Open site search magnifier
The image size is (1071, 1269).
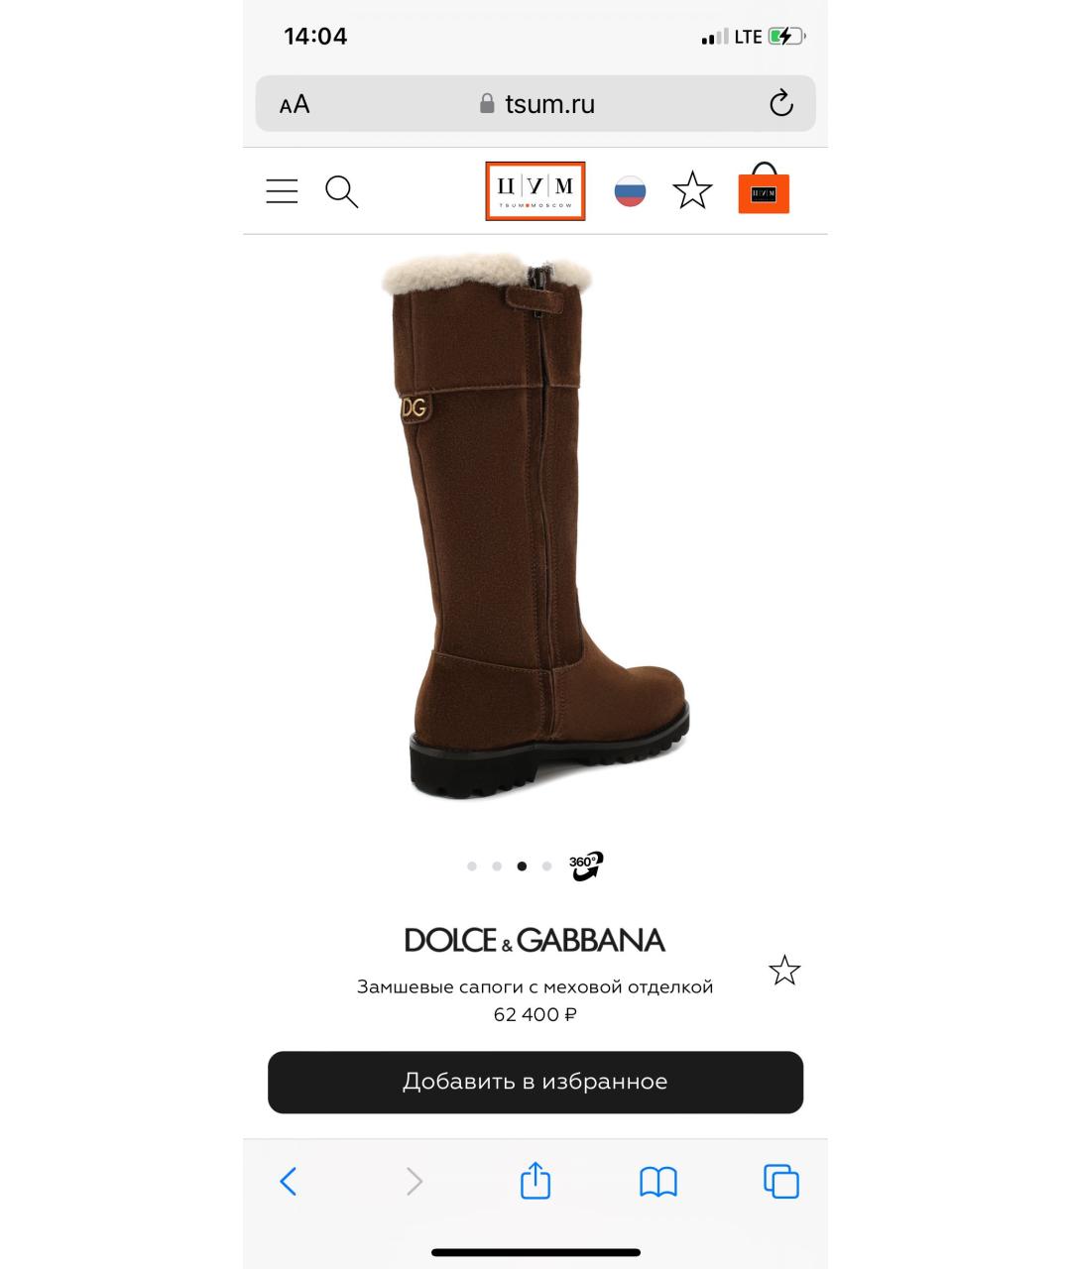(342, 191)
